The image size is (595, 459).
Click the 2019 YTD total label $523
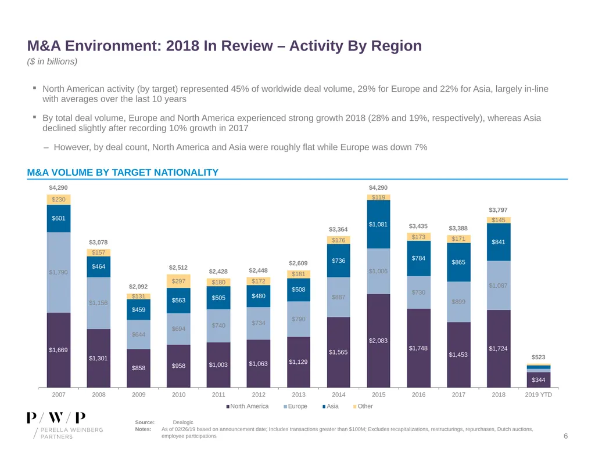539,357
